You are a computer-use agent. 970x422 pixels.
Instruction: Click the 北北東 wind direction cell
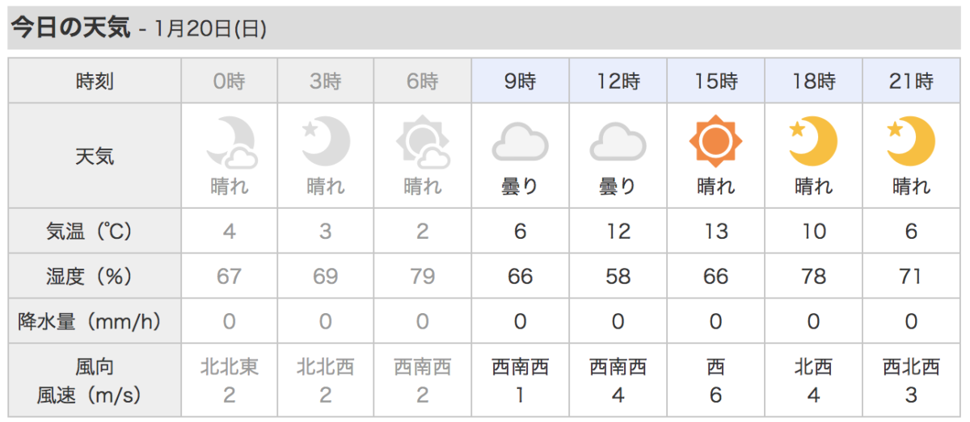tap(230, 368)
